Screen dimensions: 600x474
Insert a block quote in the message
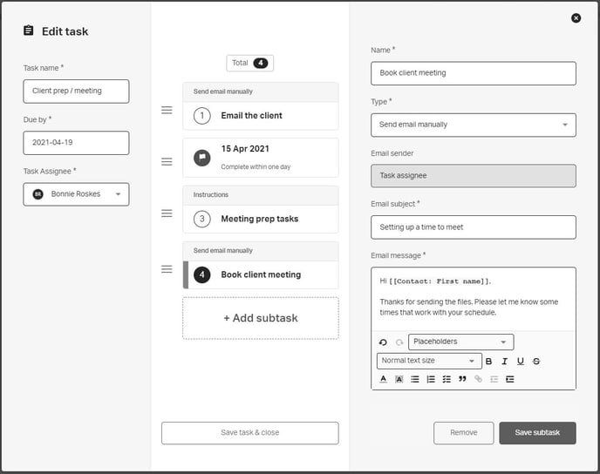(x=462, y=379)
